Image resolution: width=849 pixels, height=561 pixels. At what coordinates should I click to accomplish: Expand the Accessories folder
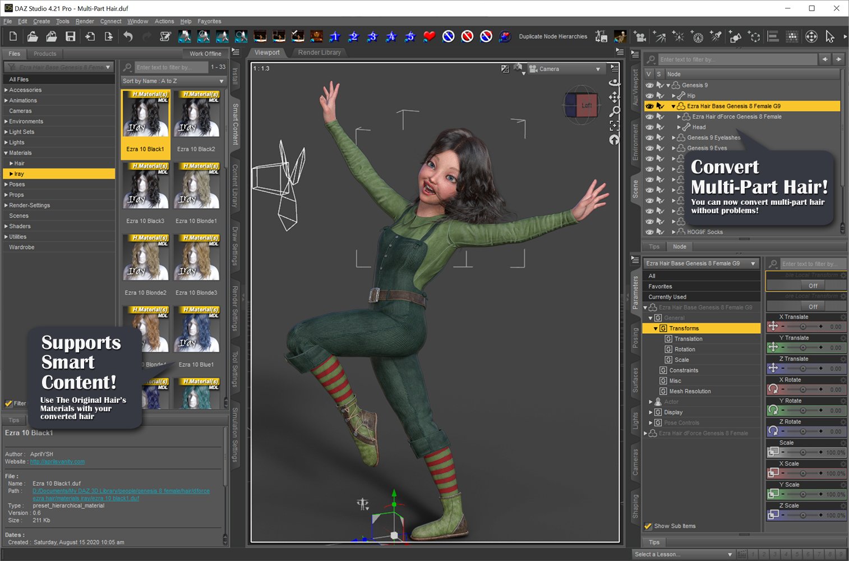(x=6, y=90)
